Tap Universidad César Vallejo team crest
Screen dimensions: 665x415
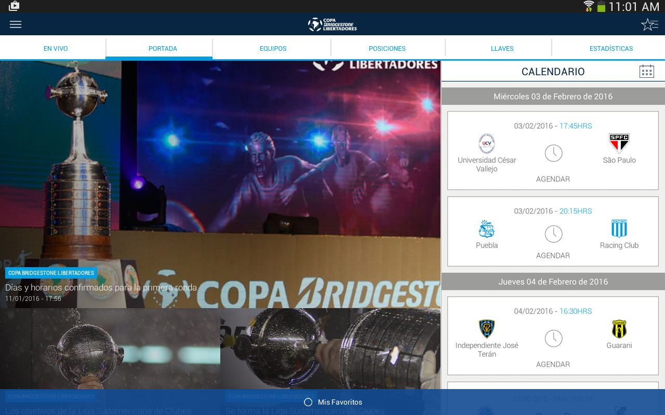pos(487,144)
